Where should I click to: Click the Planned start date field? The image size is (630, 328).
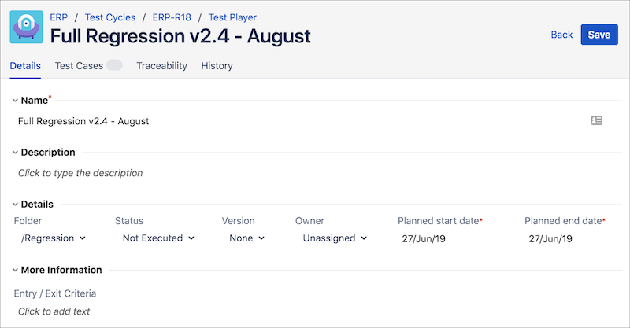coord(425,238)
